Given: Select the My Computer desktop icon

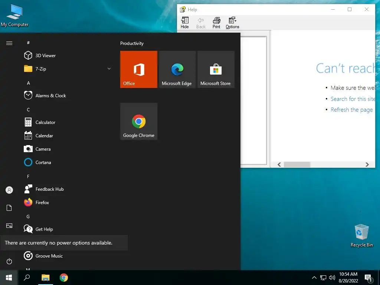Looking at the screenshot, I should (x=14, y=15).
